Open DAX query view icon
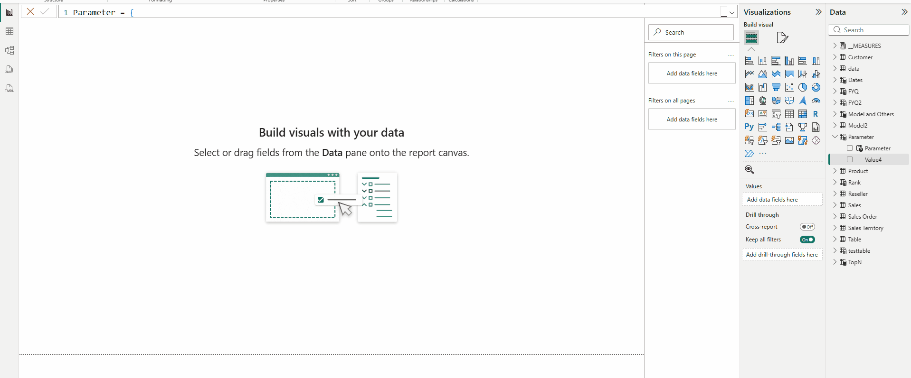Image resolution: width=911 pixels, height=378 pixels. coord(9,69)
